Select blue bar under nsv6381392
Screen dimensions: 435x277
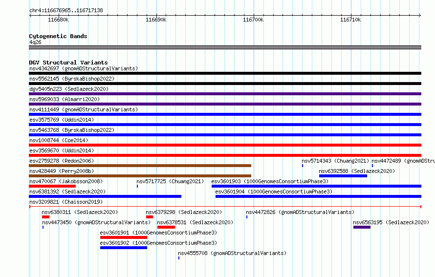[x=105, y=196]
